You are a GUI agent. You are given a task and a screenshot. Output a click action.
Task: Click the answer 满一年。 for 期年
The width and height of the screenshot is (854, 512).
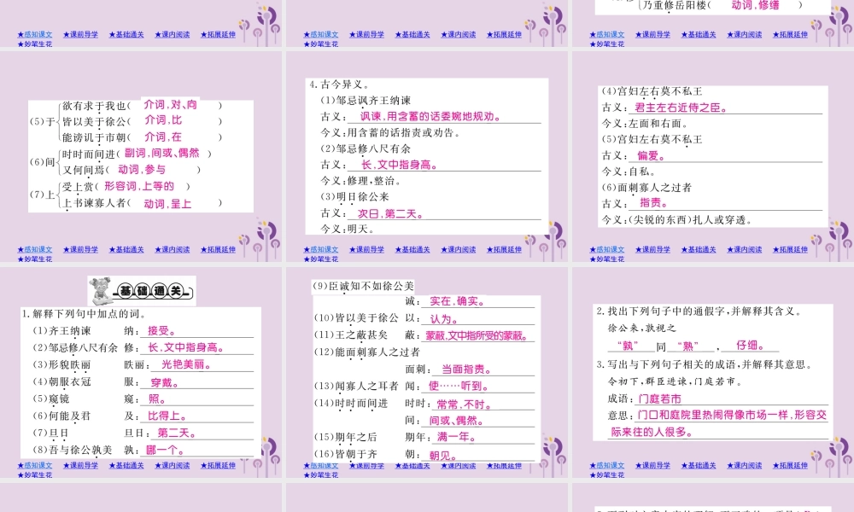[x=456, y=437]
